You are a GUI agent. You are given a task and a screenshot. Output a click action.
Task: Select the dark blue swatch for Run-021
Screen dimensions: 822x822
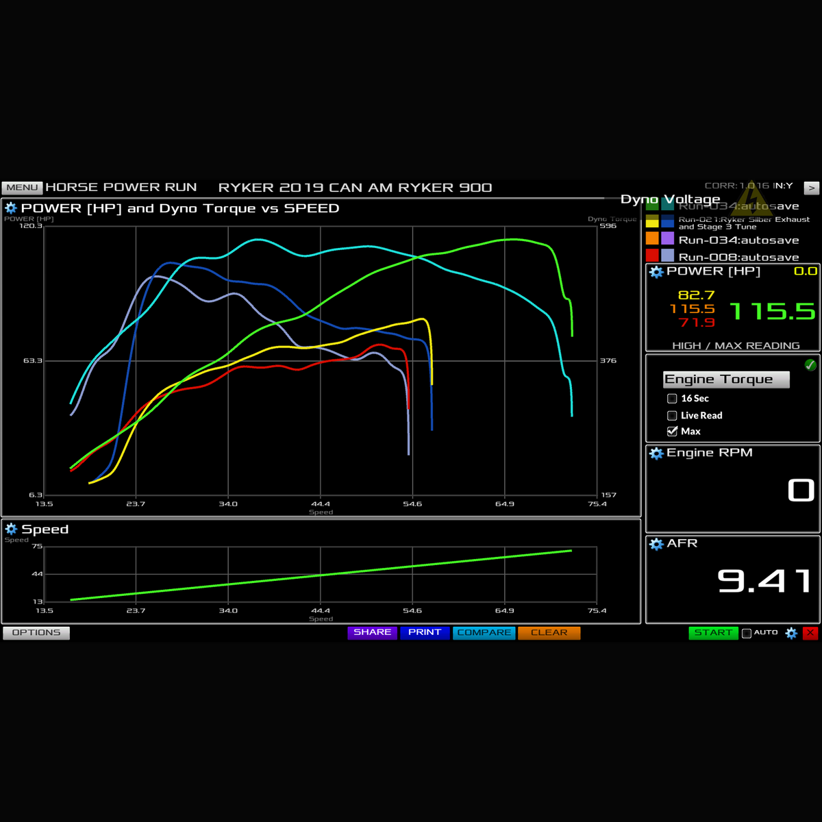click(667, 221)
